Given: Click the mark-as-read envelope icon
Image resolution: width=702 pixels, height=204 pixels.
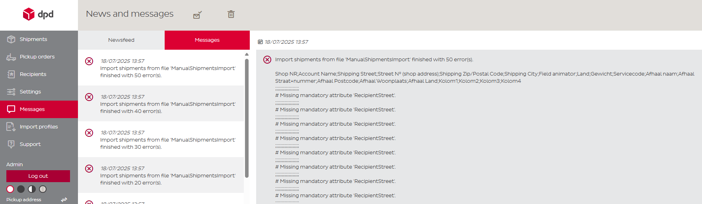Looking at the screenshot, I should click(x=198, y=15).
